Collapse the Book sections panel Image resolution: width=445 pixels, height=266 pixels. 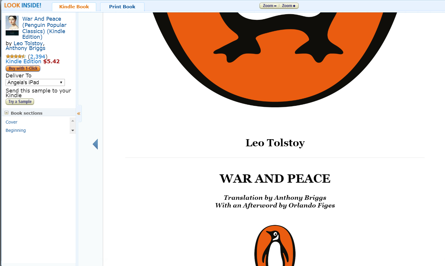tap(7, 113)
